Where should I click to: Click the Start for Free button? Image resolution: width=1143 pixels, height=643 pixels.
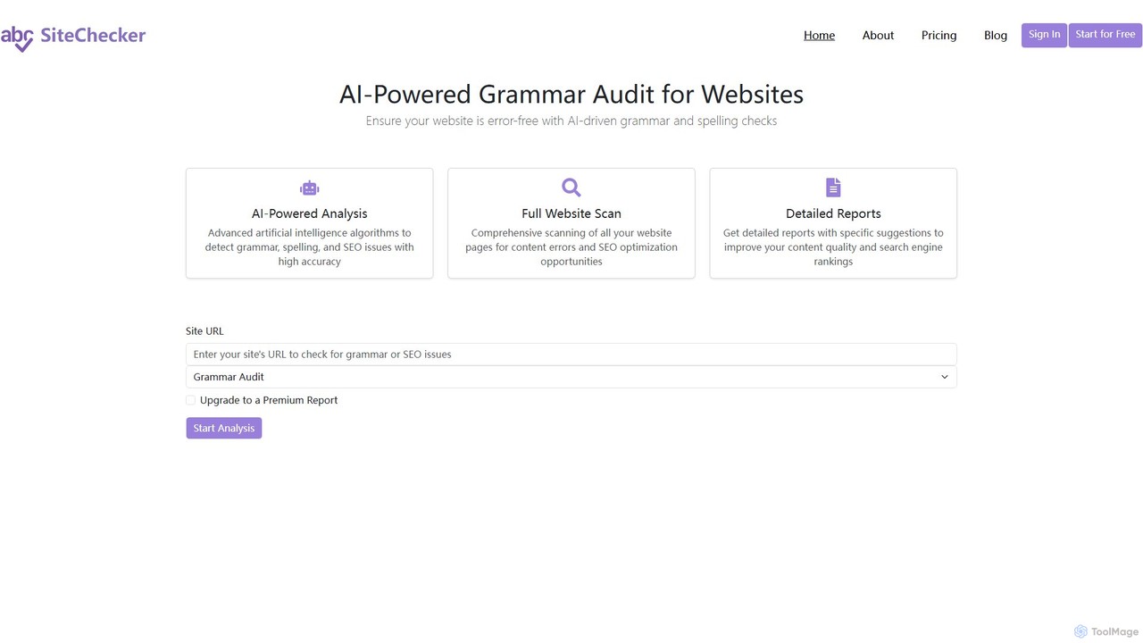coord(1105,35)
